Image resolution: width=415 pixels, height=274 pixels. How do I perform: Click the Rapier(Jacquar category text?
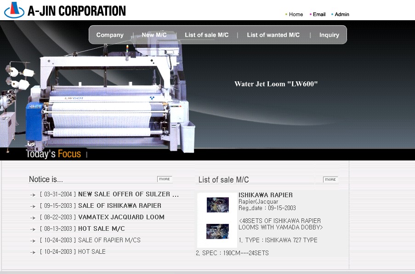point(258,202)
